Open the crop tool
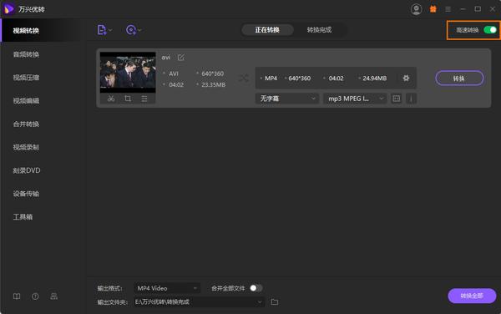Screen dimensions: 501x314 click(x=128, y=99)
